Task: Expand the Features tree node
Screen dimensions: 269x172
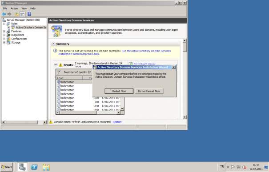Action: [x=4, y=31]
